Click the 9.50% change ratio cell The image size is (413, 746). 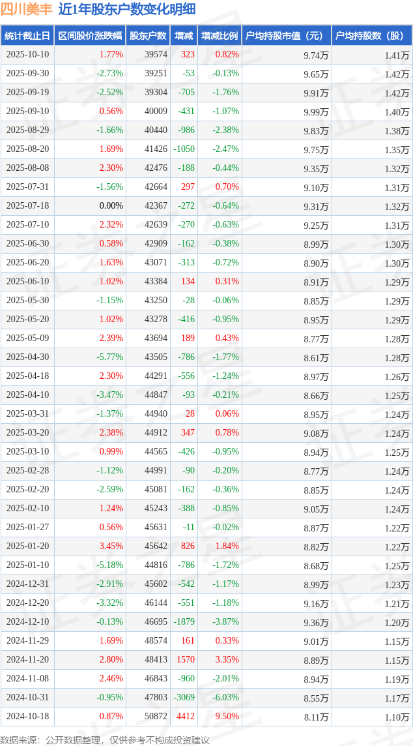[227, 717]
